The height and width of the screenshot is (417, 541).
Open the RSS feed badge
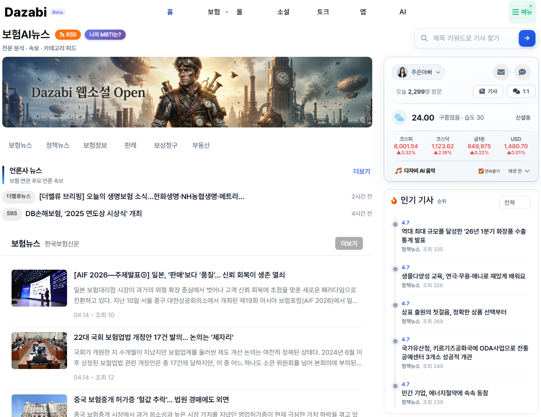[x=68, y=35]
